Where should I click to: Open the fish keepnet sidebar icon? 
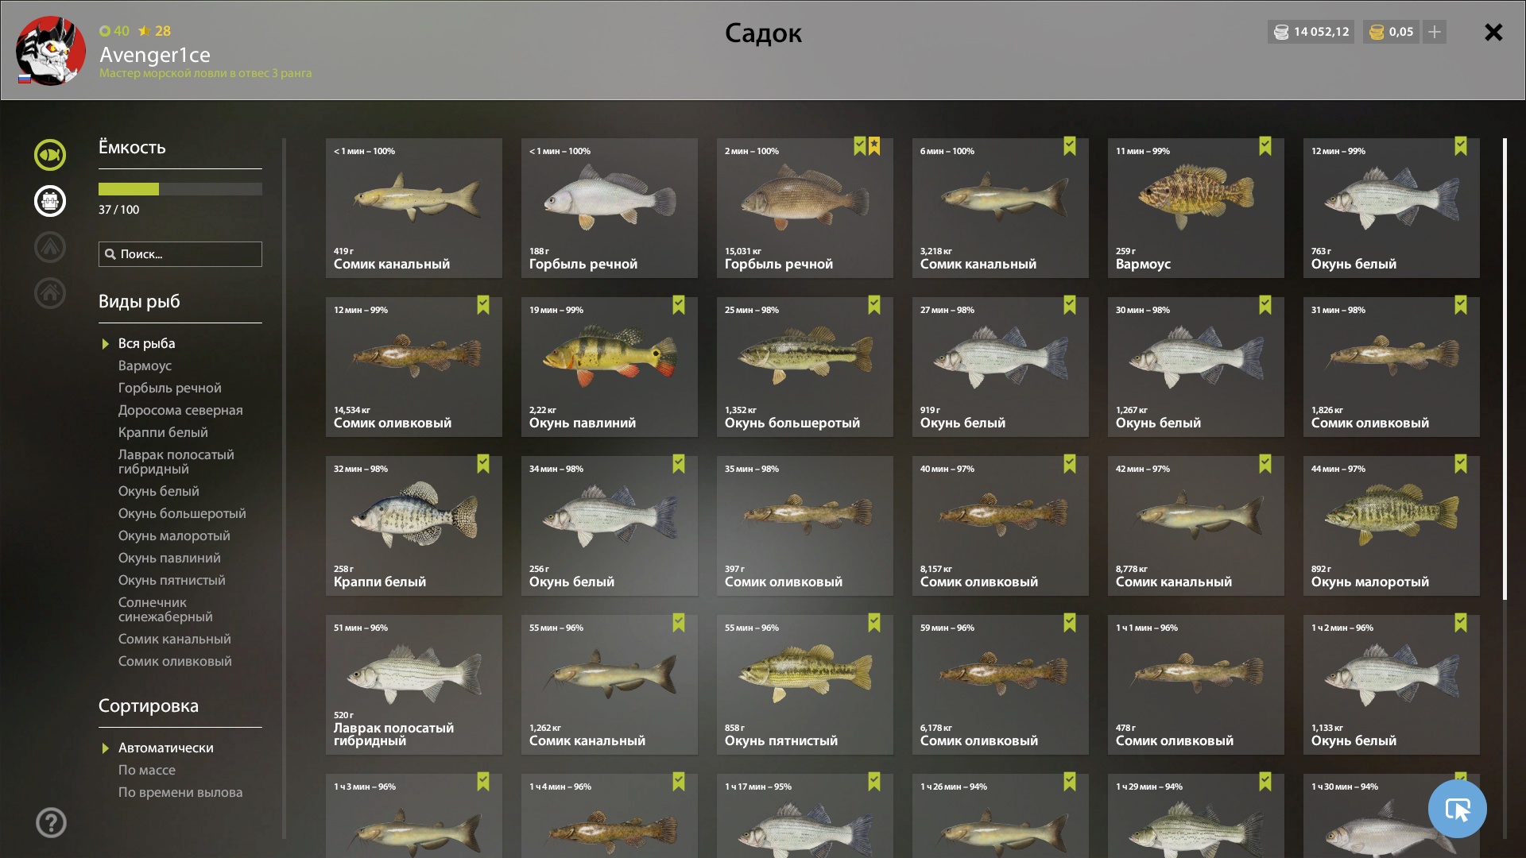coord(50,155)
